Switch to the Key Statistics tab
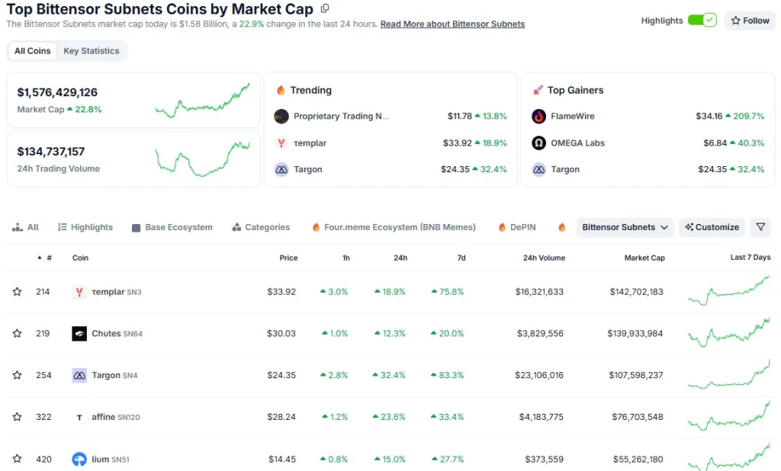 (x=92, y=51)
